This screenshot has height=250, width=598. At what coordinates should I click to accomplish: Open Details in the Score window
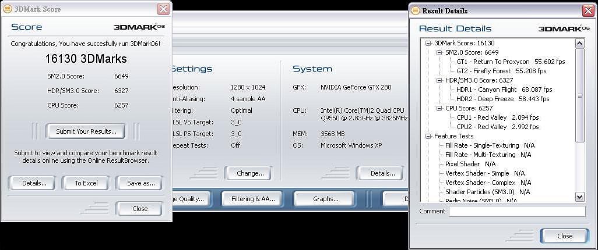(x=31, y=183)
